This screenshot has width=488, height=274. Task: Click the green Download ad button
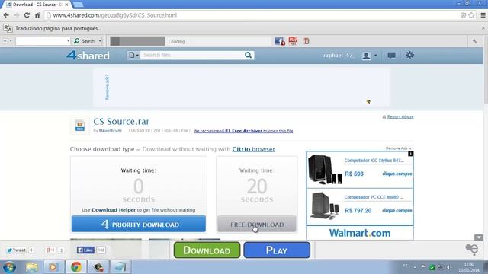click(207, 250)
